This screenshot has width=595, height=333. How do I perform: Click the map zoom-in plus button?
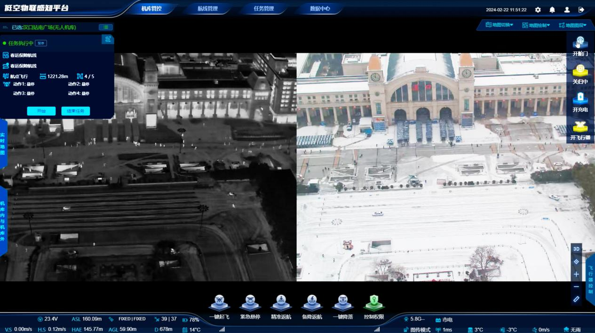[x=576, y=274]
